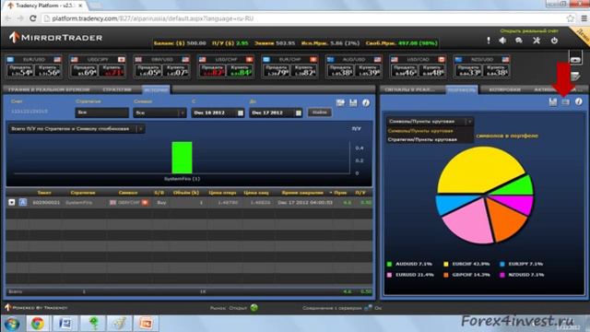Click the exclamation alerts icon in header

(x=489, y=41)
